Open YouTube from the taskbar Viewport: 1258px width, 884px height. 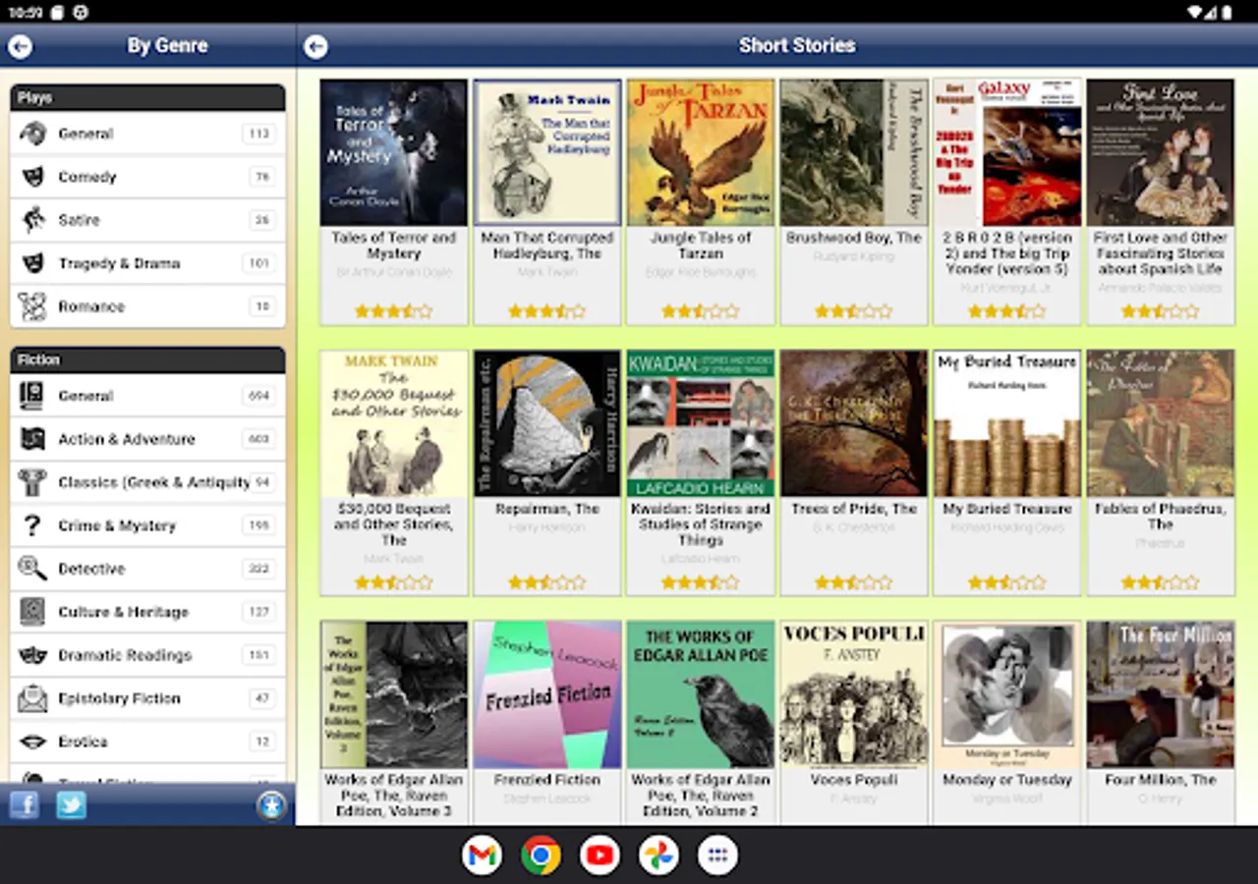point(600,856)
